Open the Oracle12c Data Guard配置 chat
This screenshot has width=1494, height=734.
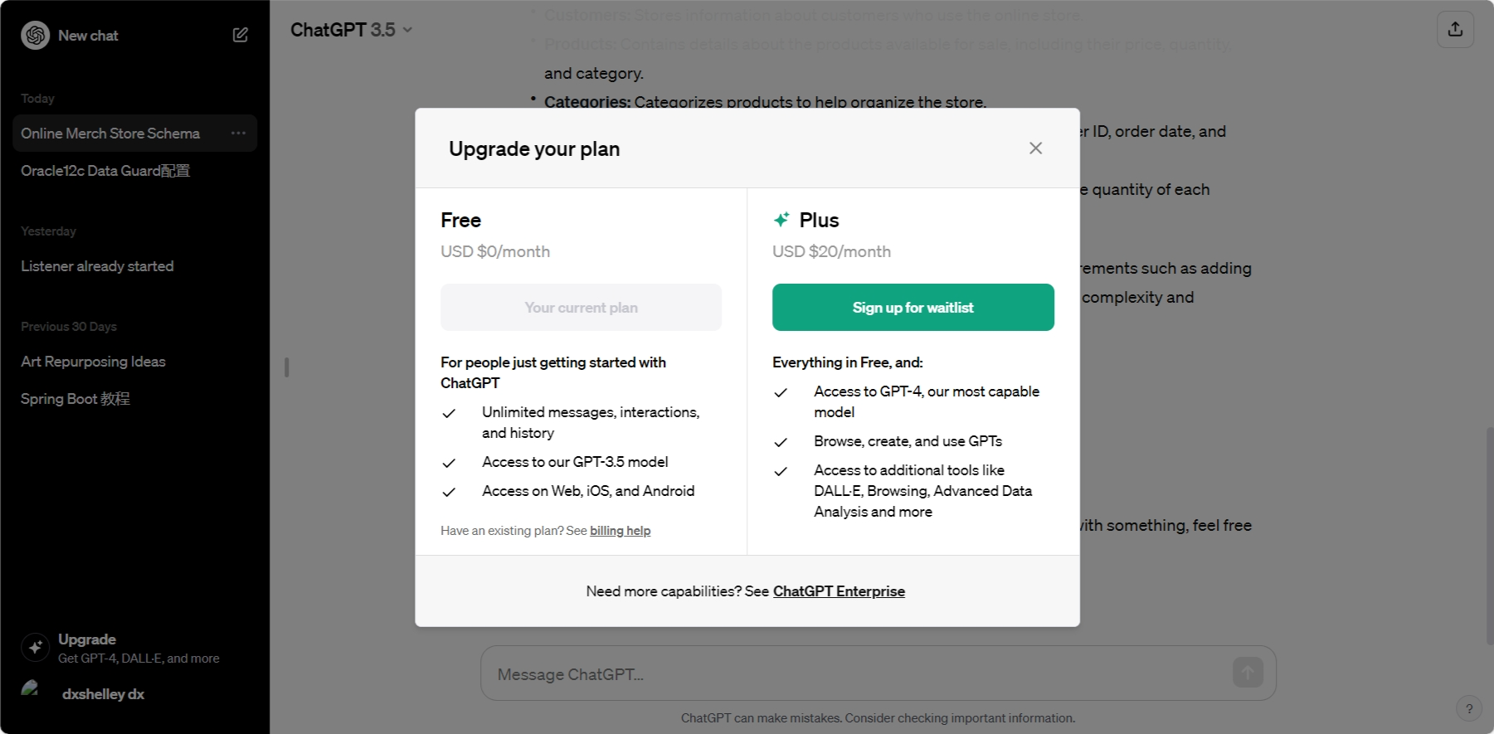tap(105, 170)
